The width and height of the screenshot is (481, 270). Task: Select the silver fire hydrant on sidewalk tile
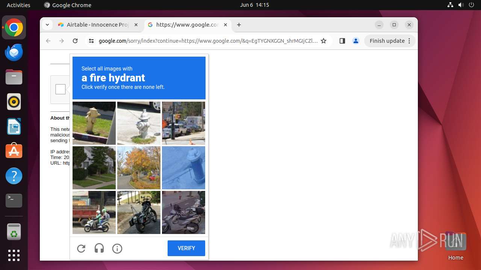click(x=139, y=123)
